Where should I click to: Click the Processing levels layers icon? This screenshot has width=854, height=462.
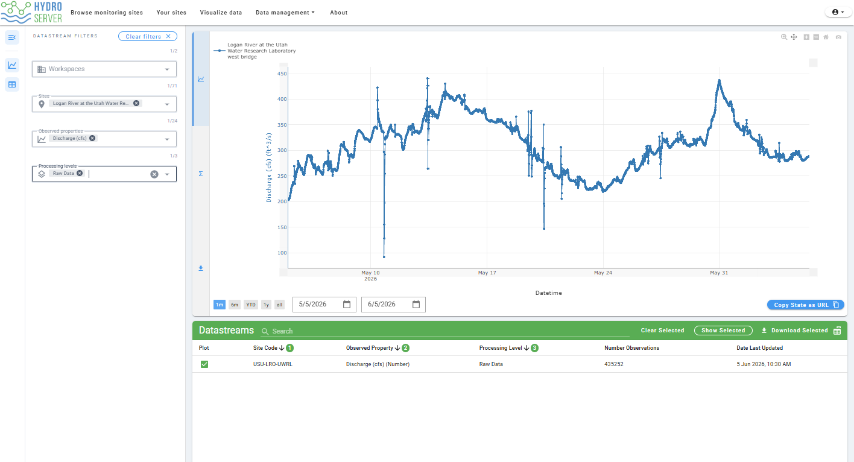click(42, 174)
